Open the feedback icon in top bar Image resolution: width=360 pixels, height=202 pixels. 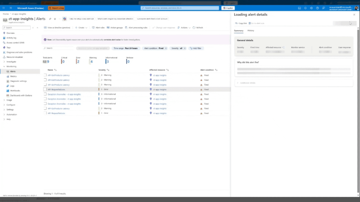click(324, 8)
